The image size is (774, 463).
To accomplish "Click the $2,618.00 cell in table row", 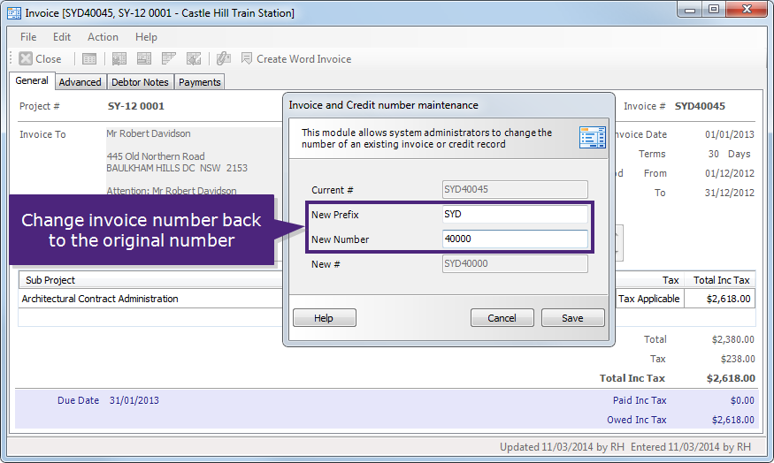I will (x=720, y=299).
